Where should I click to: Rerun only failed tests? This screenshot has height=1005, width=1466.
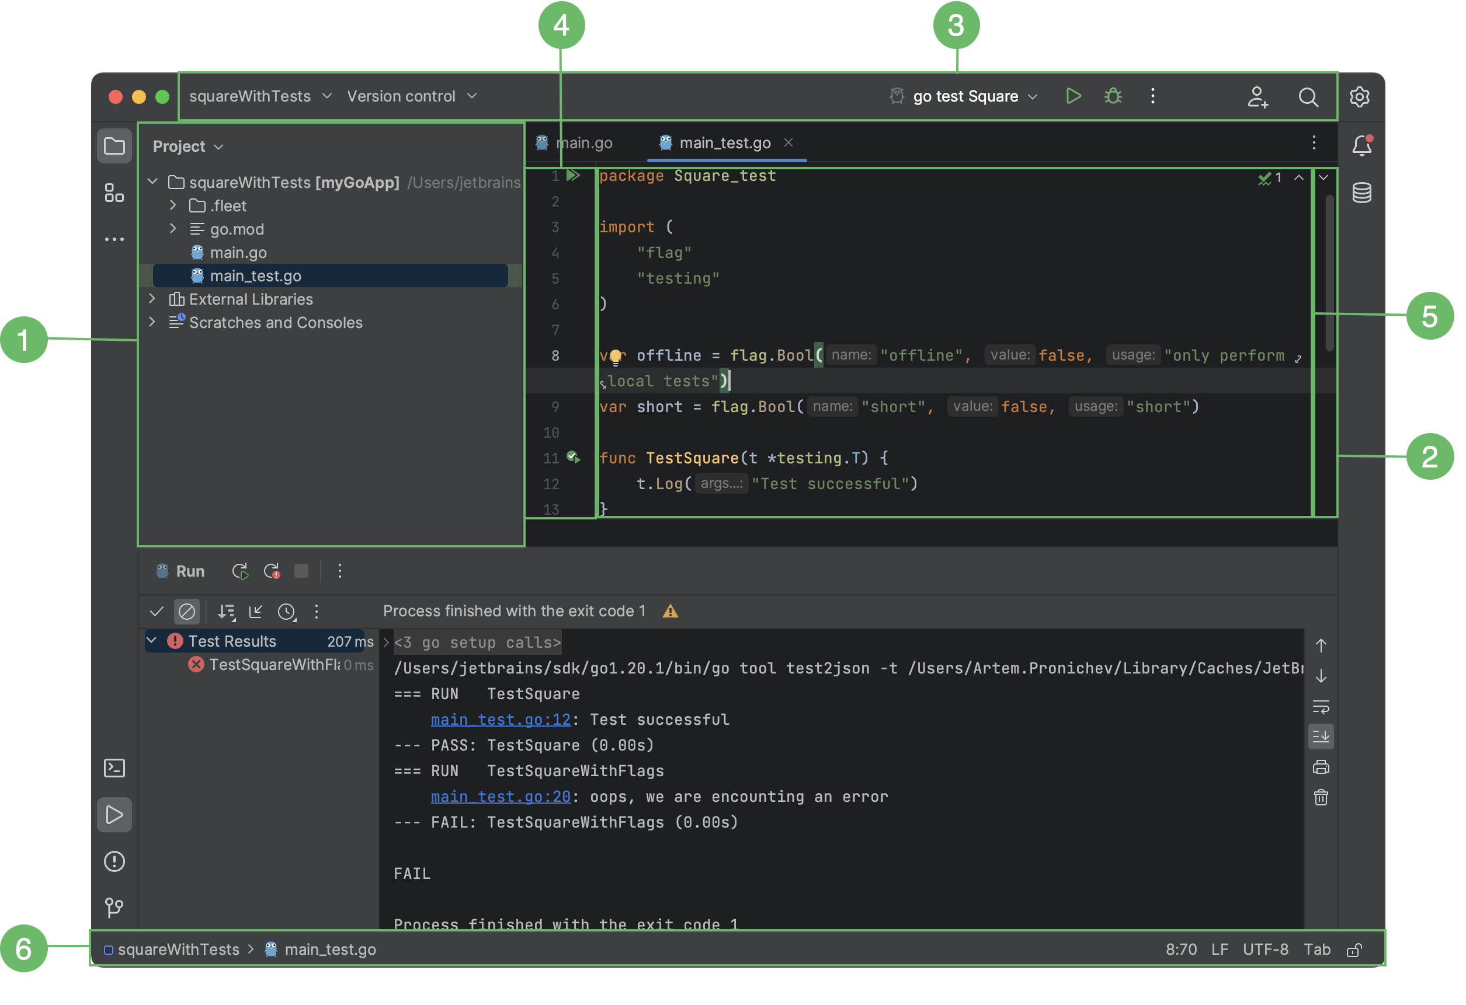[271, 571]
